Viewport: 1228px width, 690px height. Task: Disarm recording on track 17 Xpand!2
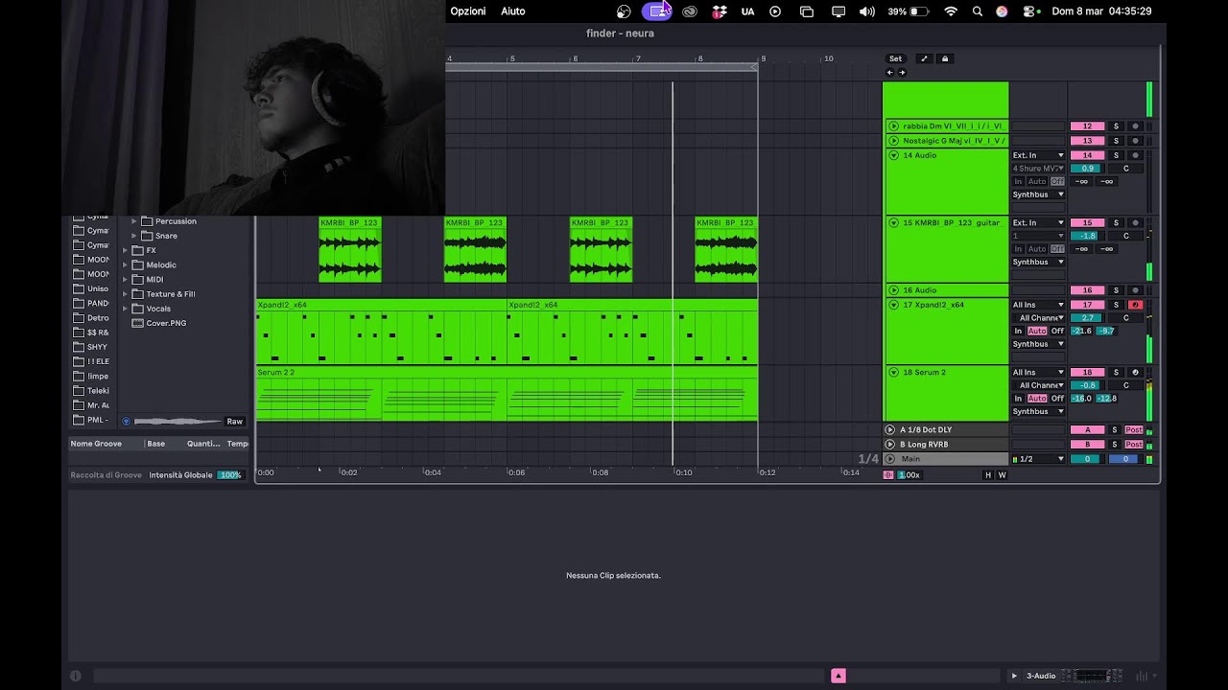point(1136,305)
